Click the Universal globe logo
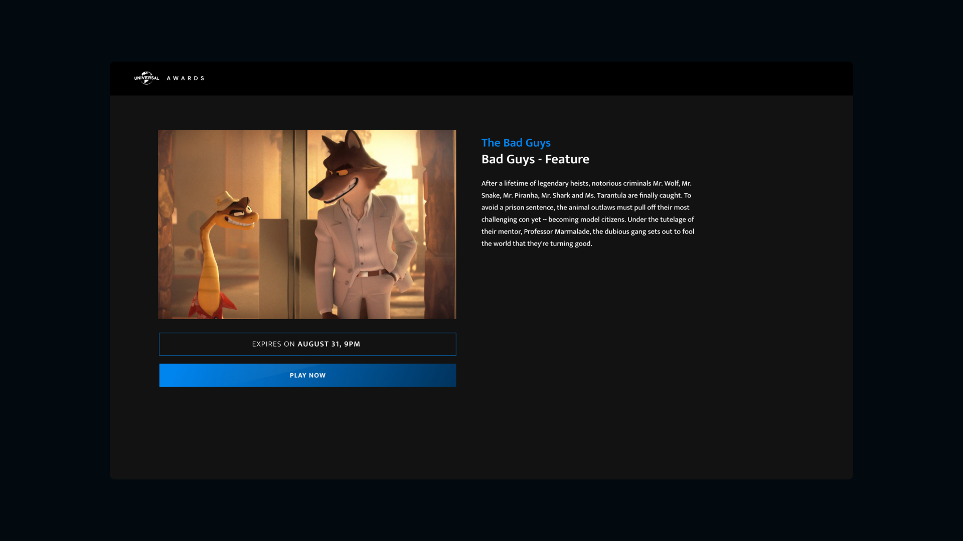Screen dimensions: 963x541 tap(147, 78)
